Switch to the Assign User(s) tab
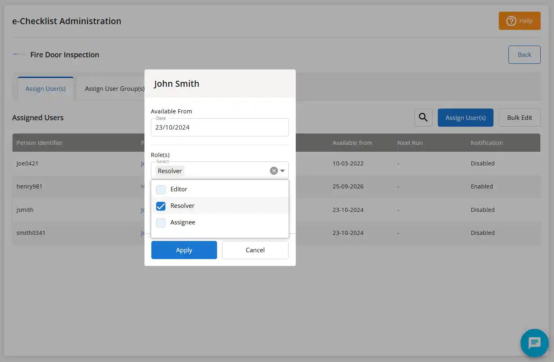This screenshot has width=554, height=362. (46, 89)
